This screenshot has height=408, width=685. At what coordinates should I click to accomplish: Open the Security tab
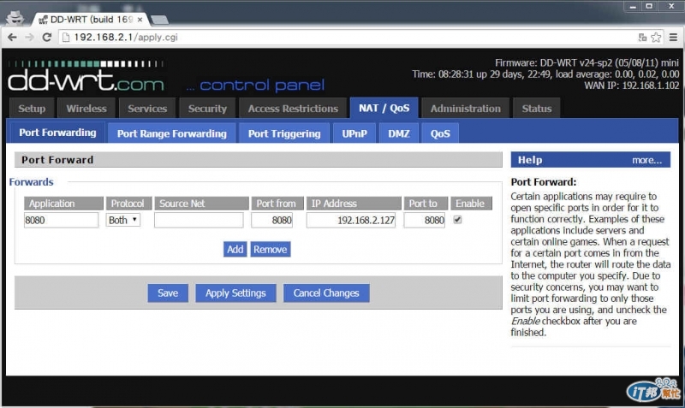[x=207, y=109]
